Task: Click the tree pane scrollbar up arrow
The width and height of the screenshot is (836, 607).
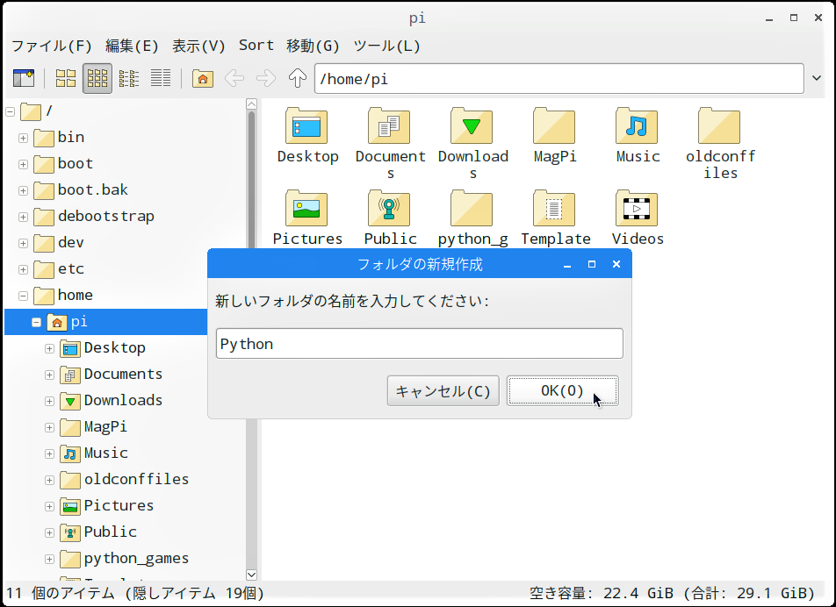Action: coord(252,104)
